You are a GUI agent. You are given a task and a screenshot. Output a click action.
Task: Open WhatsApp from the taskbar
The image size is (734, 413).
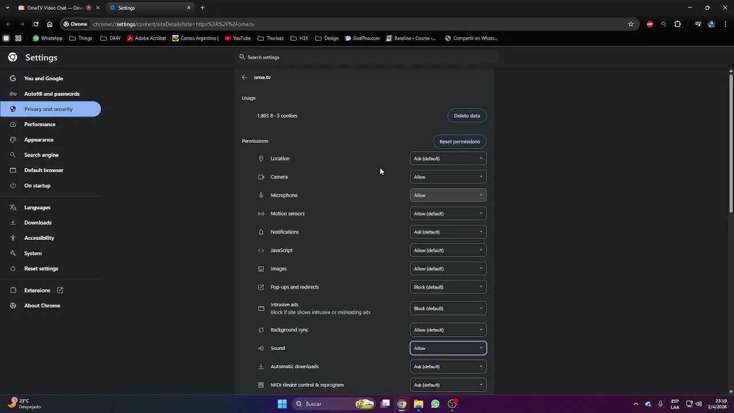pos(435,404)
